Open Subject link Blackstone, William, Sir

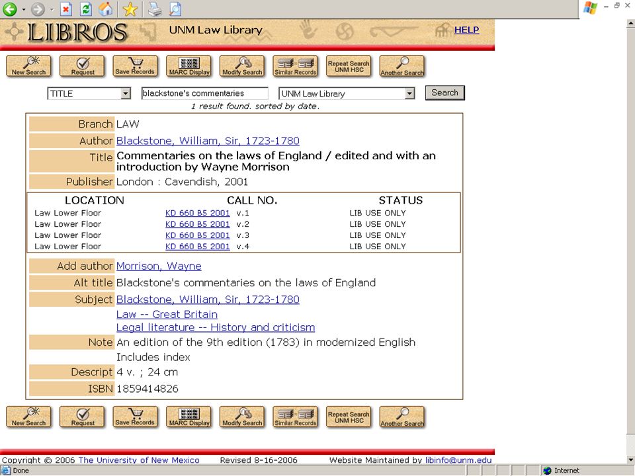pyautogui.click(x=208, y=299)
